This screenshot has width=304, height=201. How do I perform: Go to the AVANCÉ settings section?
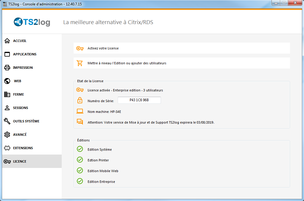point(32,135)
